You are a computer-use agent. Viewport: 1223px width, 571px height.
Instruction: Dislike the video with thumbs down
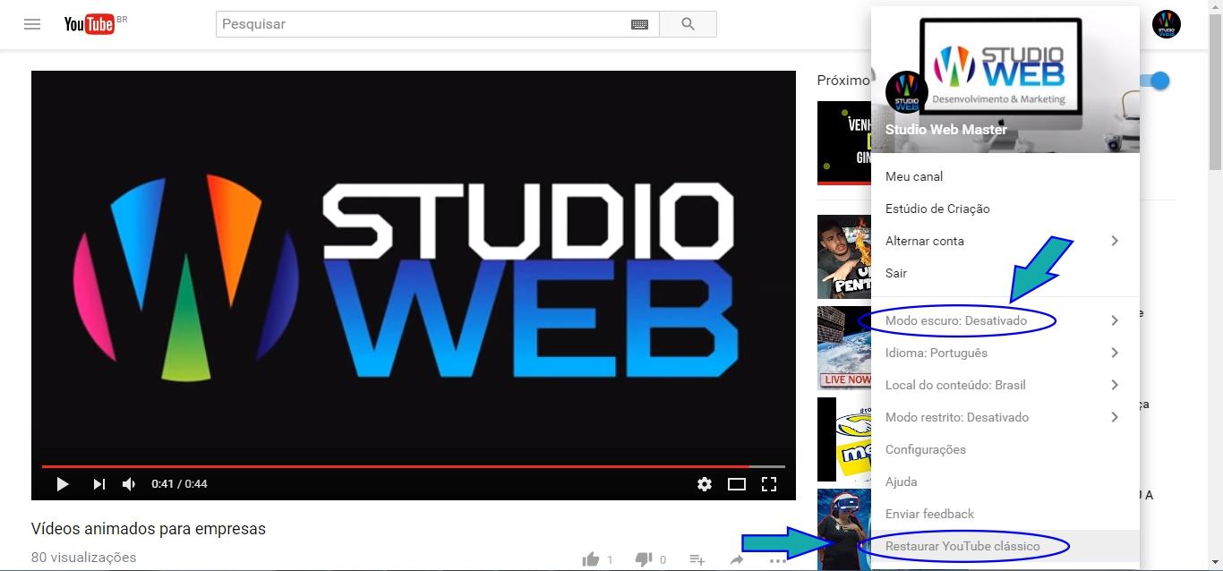(x=643, y=558)
